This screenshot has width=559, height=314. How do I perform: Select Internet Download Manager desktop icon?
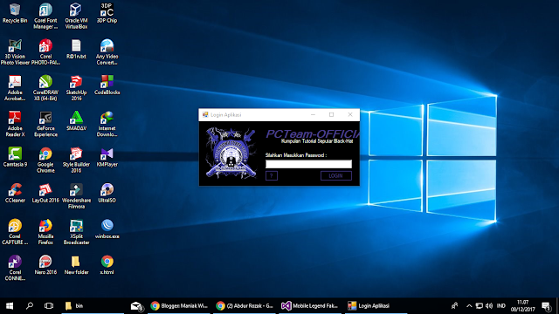tap(107, 124)
